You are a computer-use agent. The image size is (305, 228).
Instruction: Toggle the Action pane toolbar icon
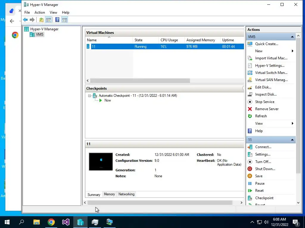pos(65,20)
